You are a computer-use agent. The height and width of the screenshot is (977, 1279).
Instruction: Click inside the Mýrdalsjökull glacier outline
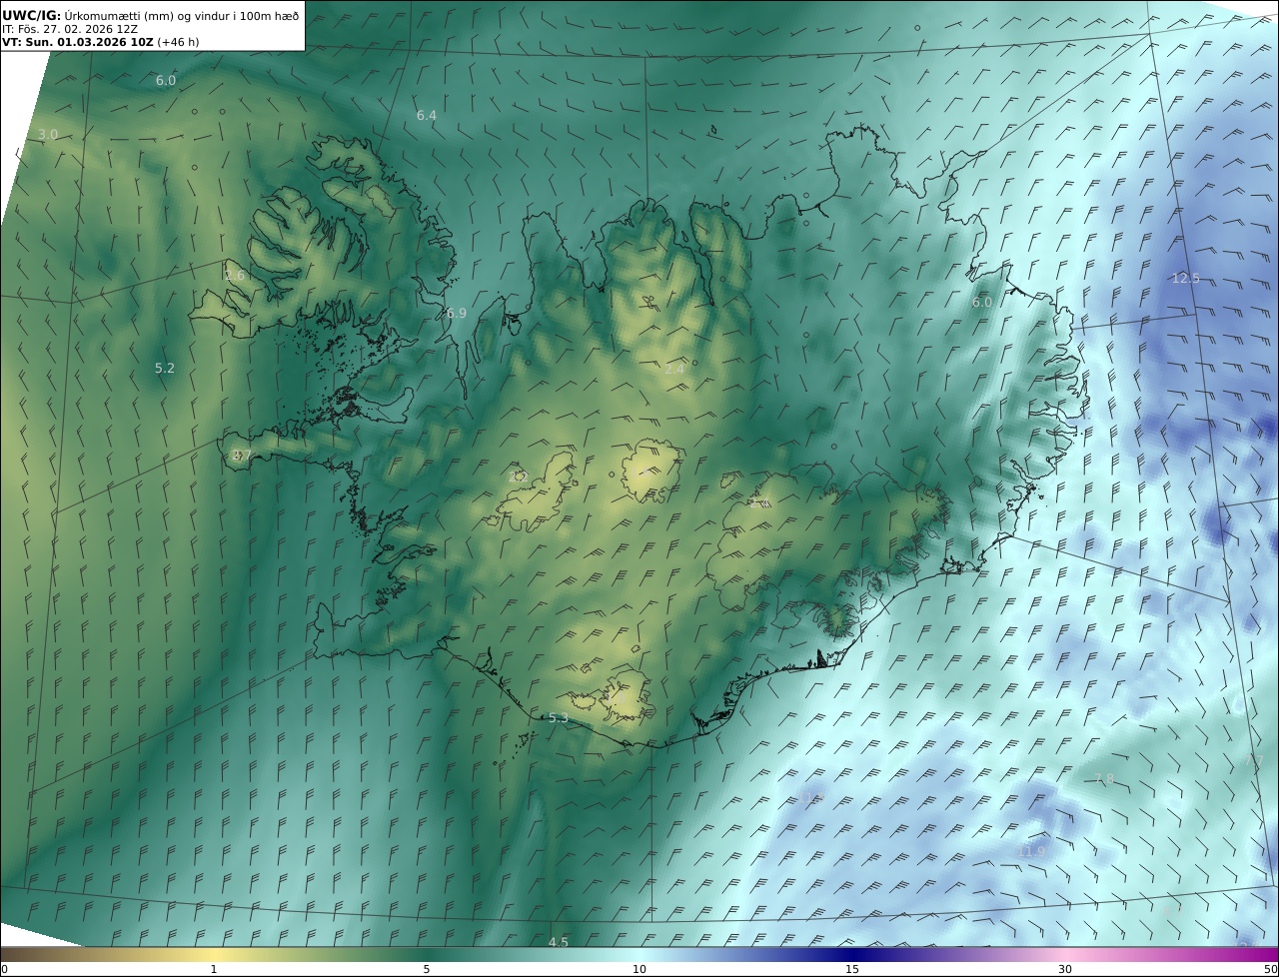tap(627, 696)
